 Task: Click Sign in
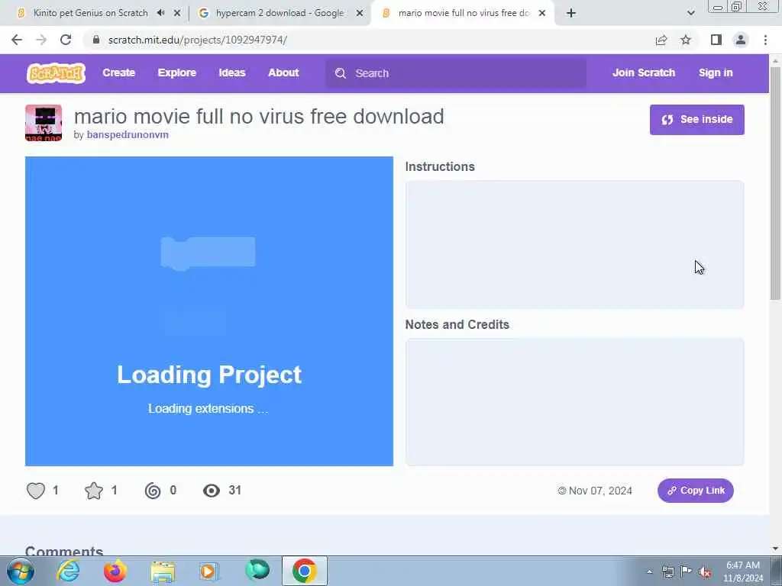coord(715,72)
